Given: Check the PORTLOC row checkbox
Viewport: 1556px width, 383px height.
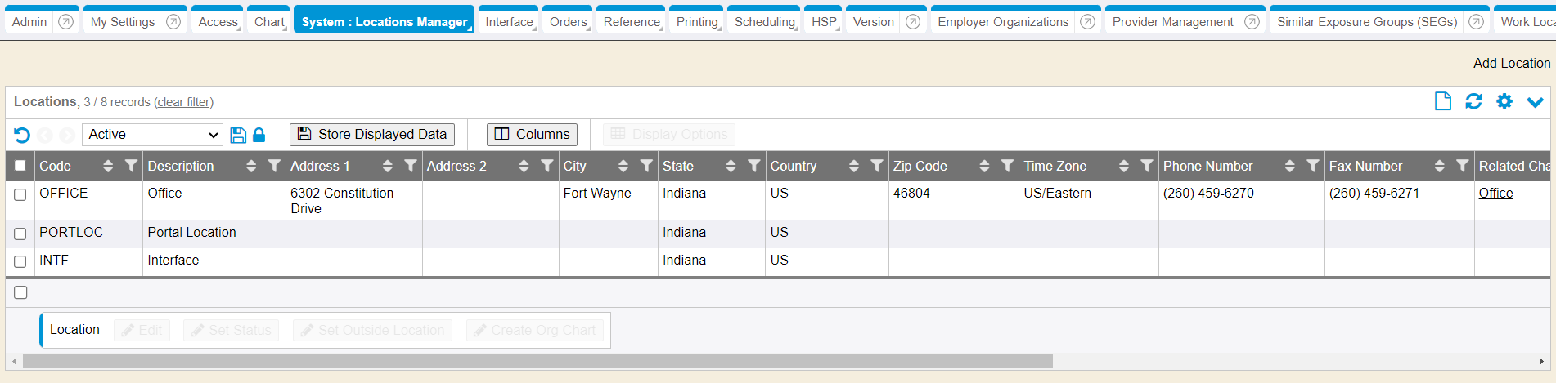Looking at the screenshot, I should [x=20, y=234].
